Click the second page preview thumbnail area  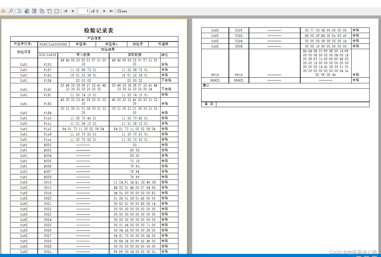(x=285, y=136)
